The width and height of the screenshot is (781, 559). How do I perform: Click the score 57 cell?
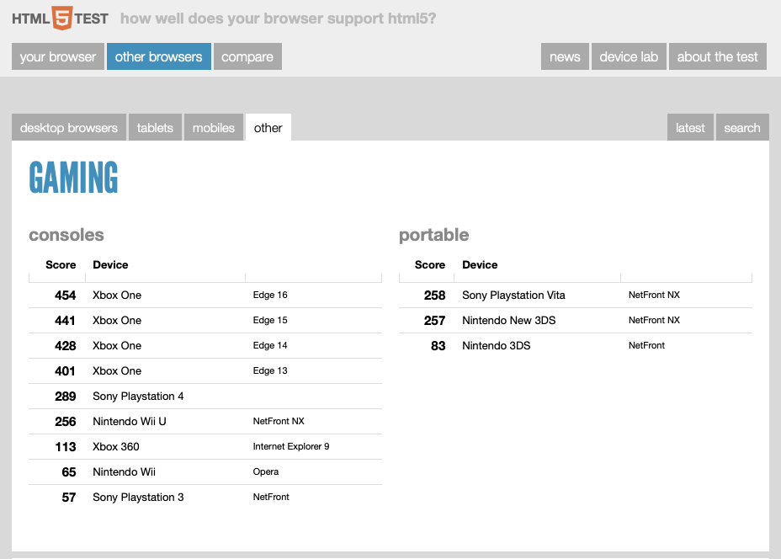click(x=69, y=498)
